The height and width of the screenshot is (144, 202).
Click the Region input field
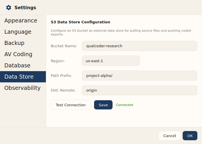[111, 61]
